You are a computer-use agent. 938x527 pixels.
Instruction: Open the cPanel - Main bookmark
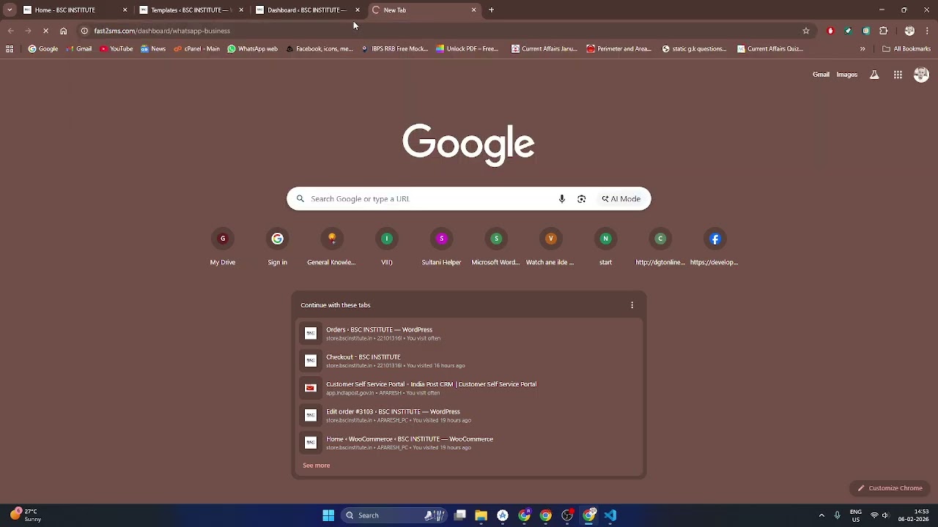coord(197,49)
